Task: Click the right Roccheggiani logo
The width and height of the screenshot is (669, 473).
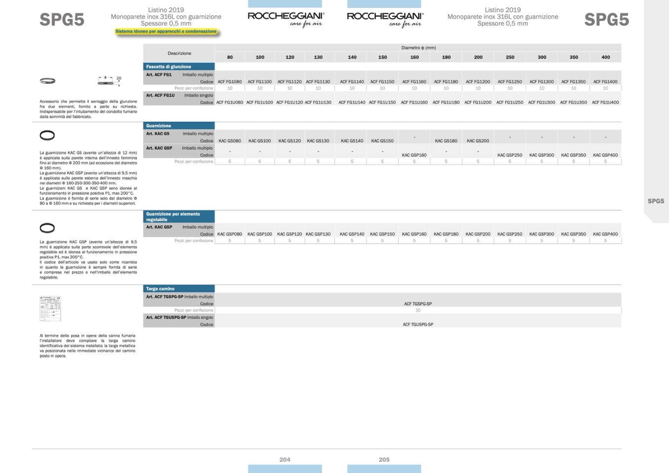Action: tap(385, 19)
